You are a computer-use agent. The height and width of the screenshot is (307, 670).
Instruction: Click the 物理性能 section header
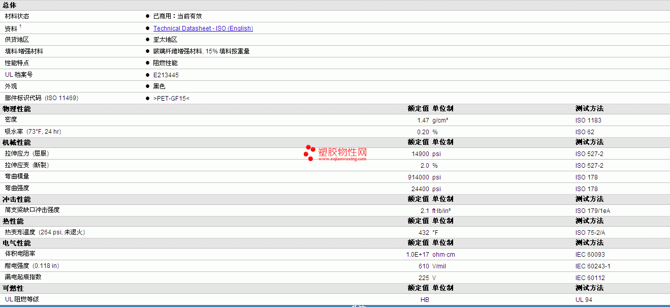click(16, 109)
